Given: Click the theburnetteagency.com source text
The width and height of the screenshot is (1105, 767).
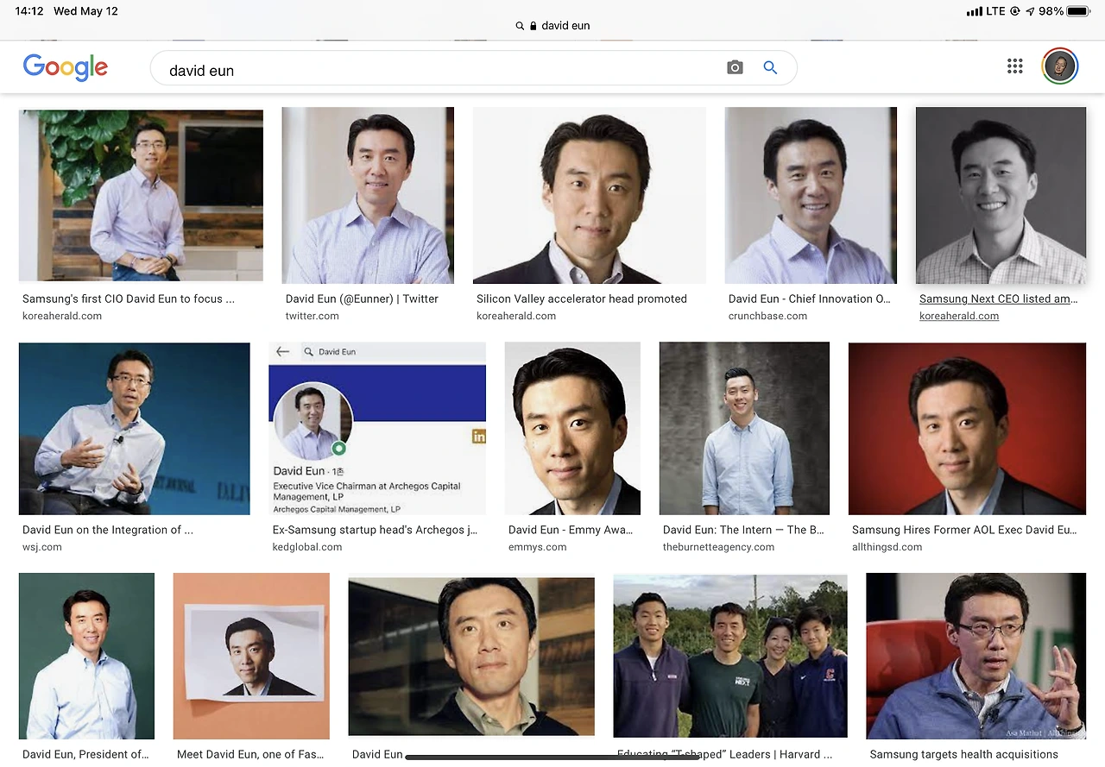Looking at the screenshot, I should [719, 548].
